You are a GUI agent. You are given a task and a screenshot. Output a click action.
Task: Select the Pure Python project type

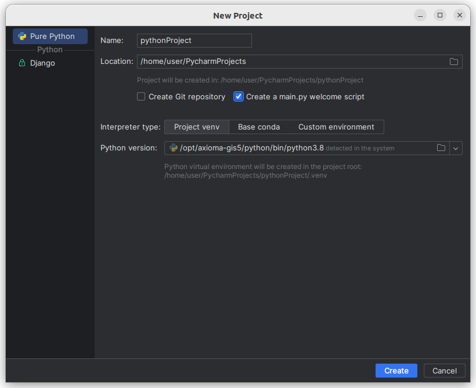[51, 36]
